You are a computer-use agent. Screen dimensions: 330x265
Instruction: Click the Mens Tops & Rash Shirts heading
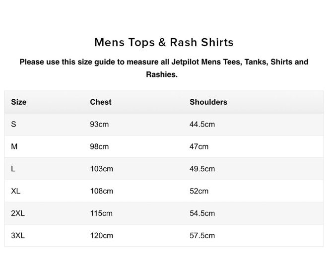click(x=164, y=42)
